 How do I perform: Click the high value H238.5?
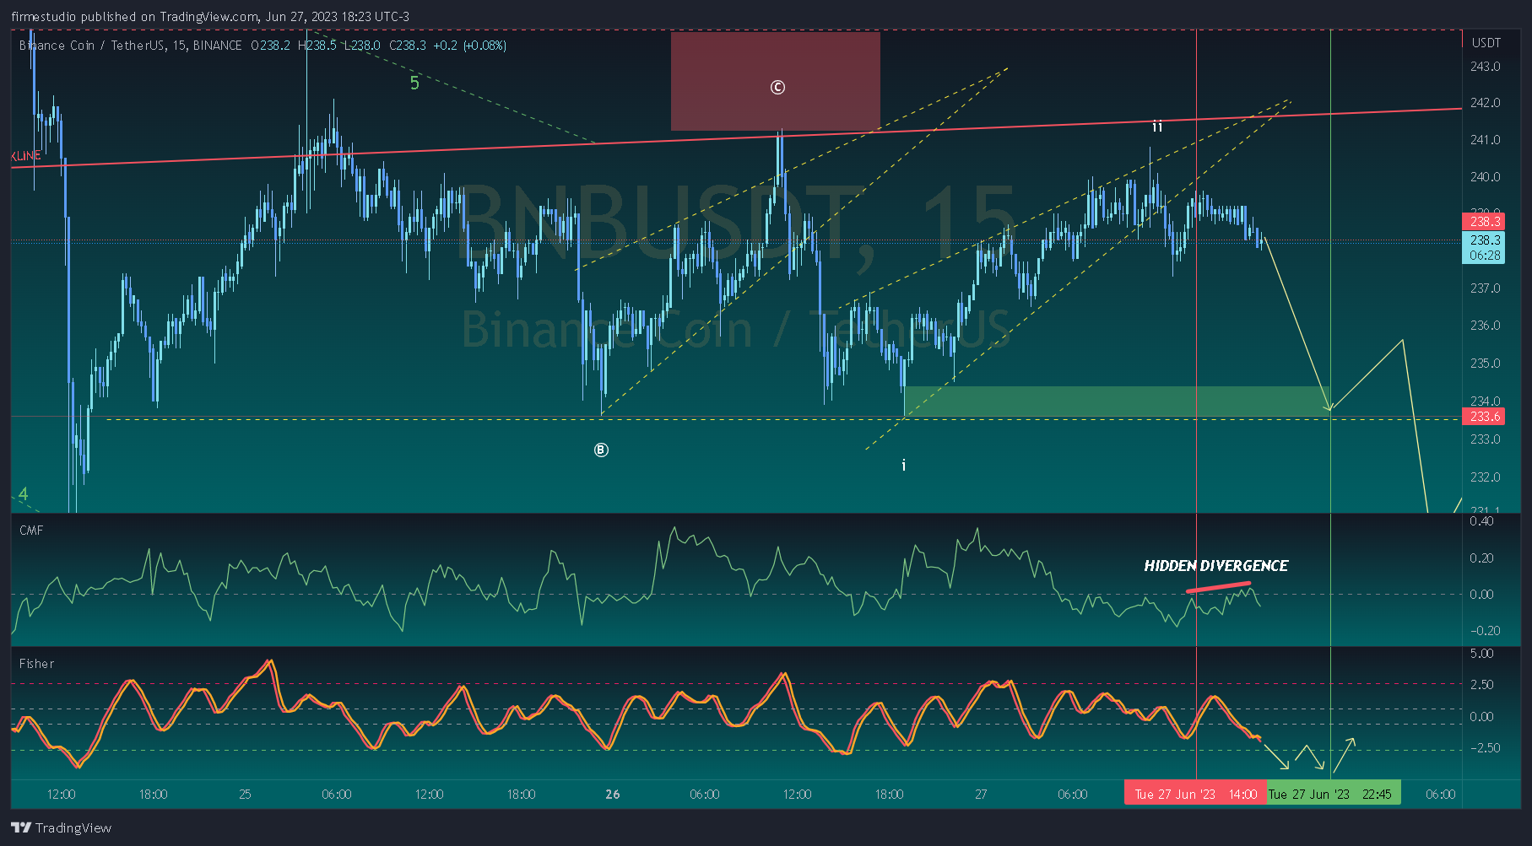(317, 46)
